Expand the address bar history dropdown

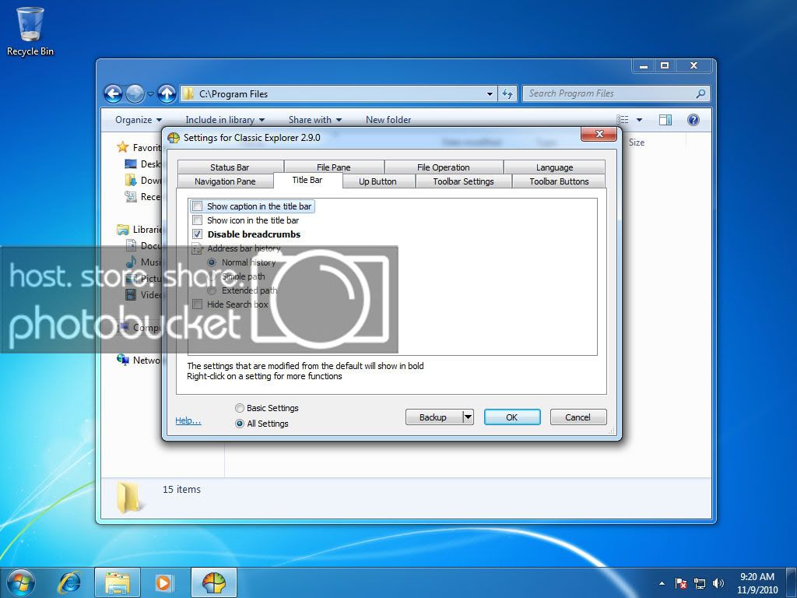coord(490,93)
